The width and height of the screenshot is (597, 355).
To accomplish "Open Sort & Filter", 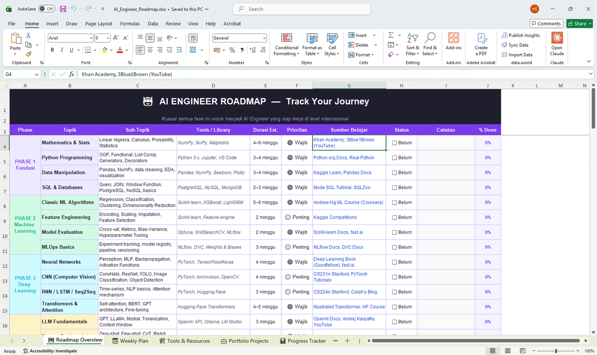I will coord(412,45).
